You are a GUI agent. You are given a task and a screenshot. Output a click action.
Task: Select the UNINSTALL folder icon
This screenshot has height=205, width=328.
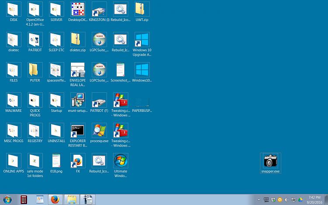[x=56, y=130]
